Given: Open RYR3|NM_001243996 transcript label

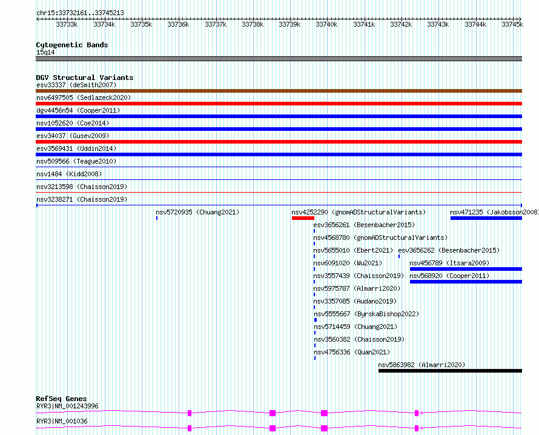Looking at the screenshot, I should [67, 406].
